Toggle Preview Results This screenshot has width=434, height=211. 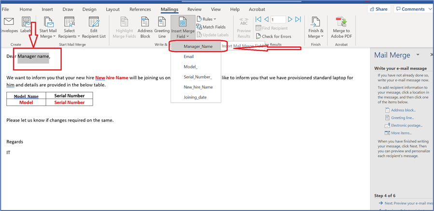tap(244, 28)
